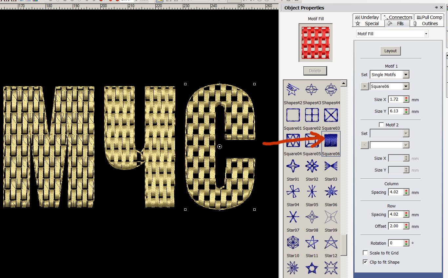
Task: Uncheck Clip to fit Shape
Action: tap(365, 262)
